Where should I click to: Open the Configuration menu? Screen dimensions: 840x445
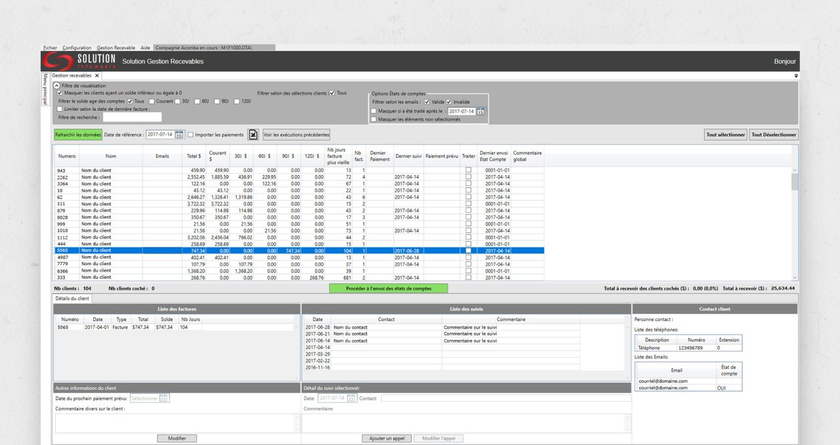(x=77, y=47)
